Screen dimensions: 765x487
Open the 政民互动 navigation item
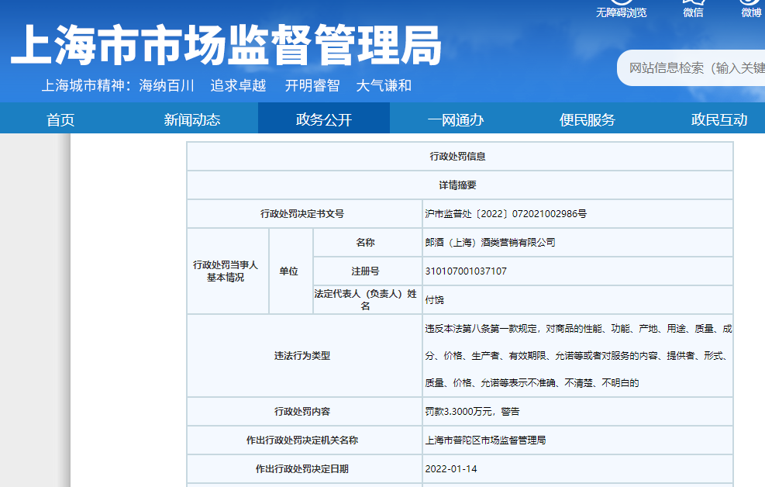(719, 119)
